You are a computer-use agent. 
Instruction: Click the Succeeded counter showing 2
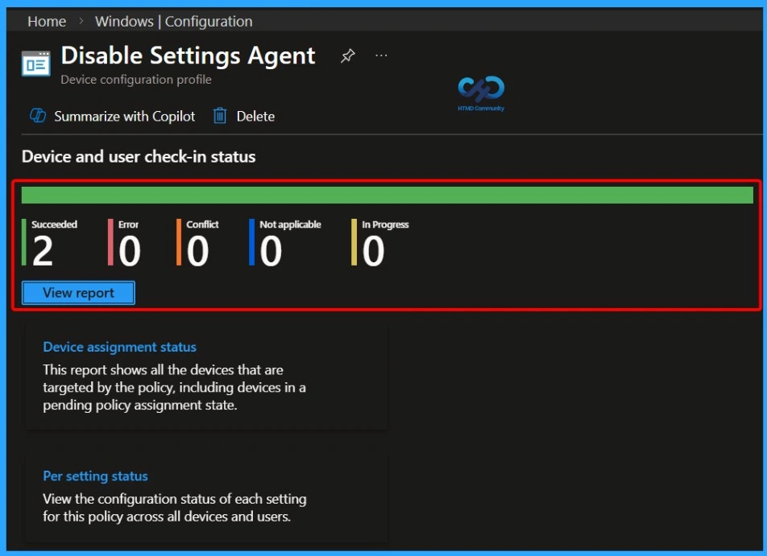[44, 244]
